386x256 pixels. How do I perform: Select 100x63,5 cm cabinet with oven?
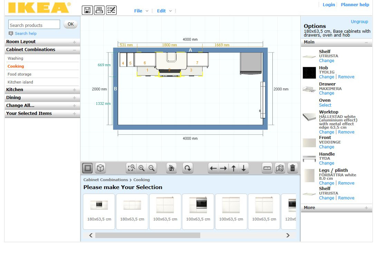click(198, 211)
